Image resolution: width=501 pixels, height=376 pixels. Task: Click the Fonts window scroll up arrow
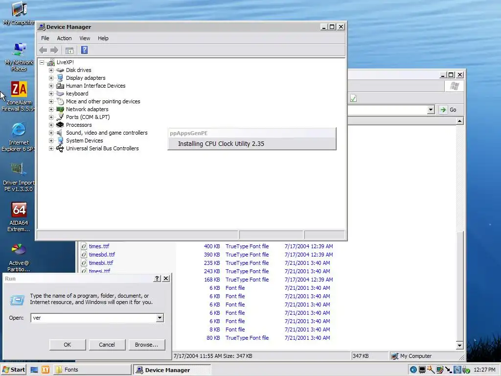pyautogui.click(x=459, y=121)
